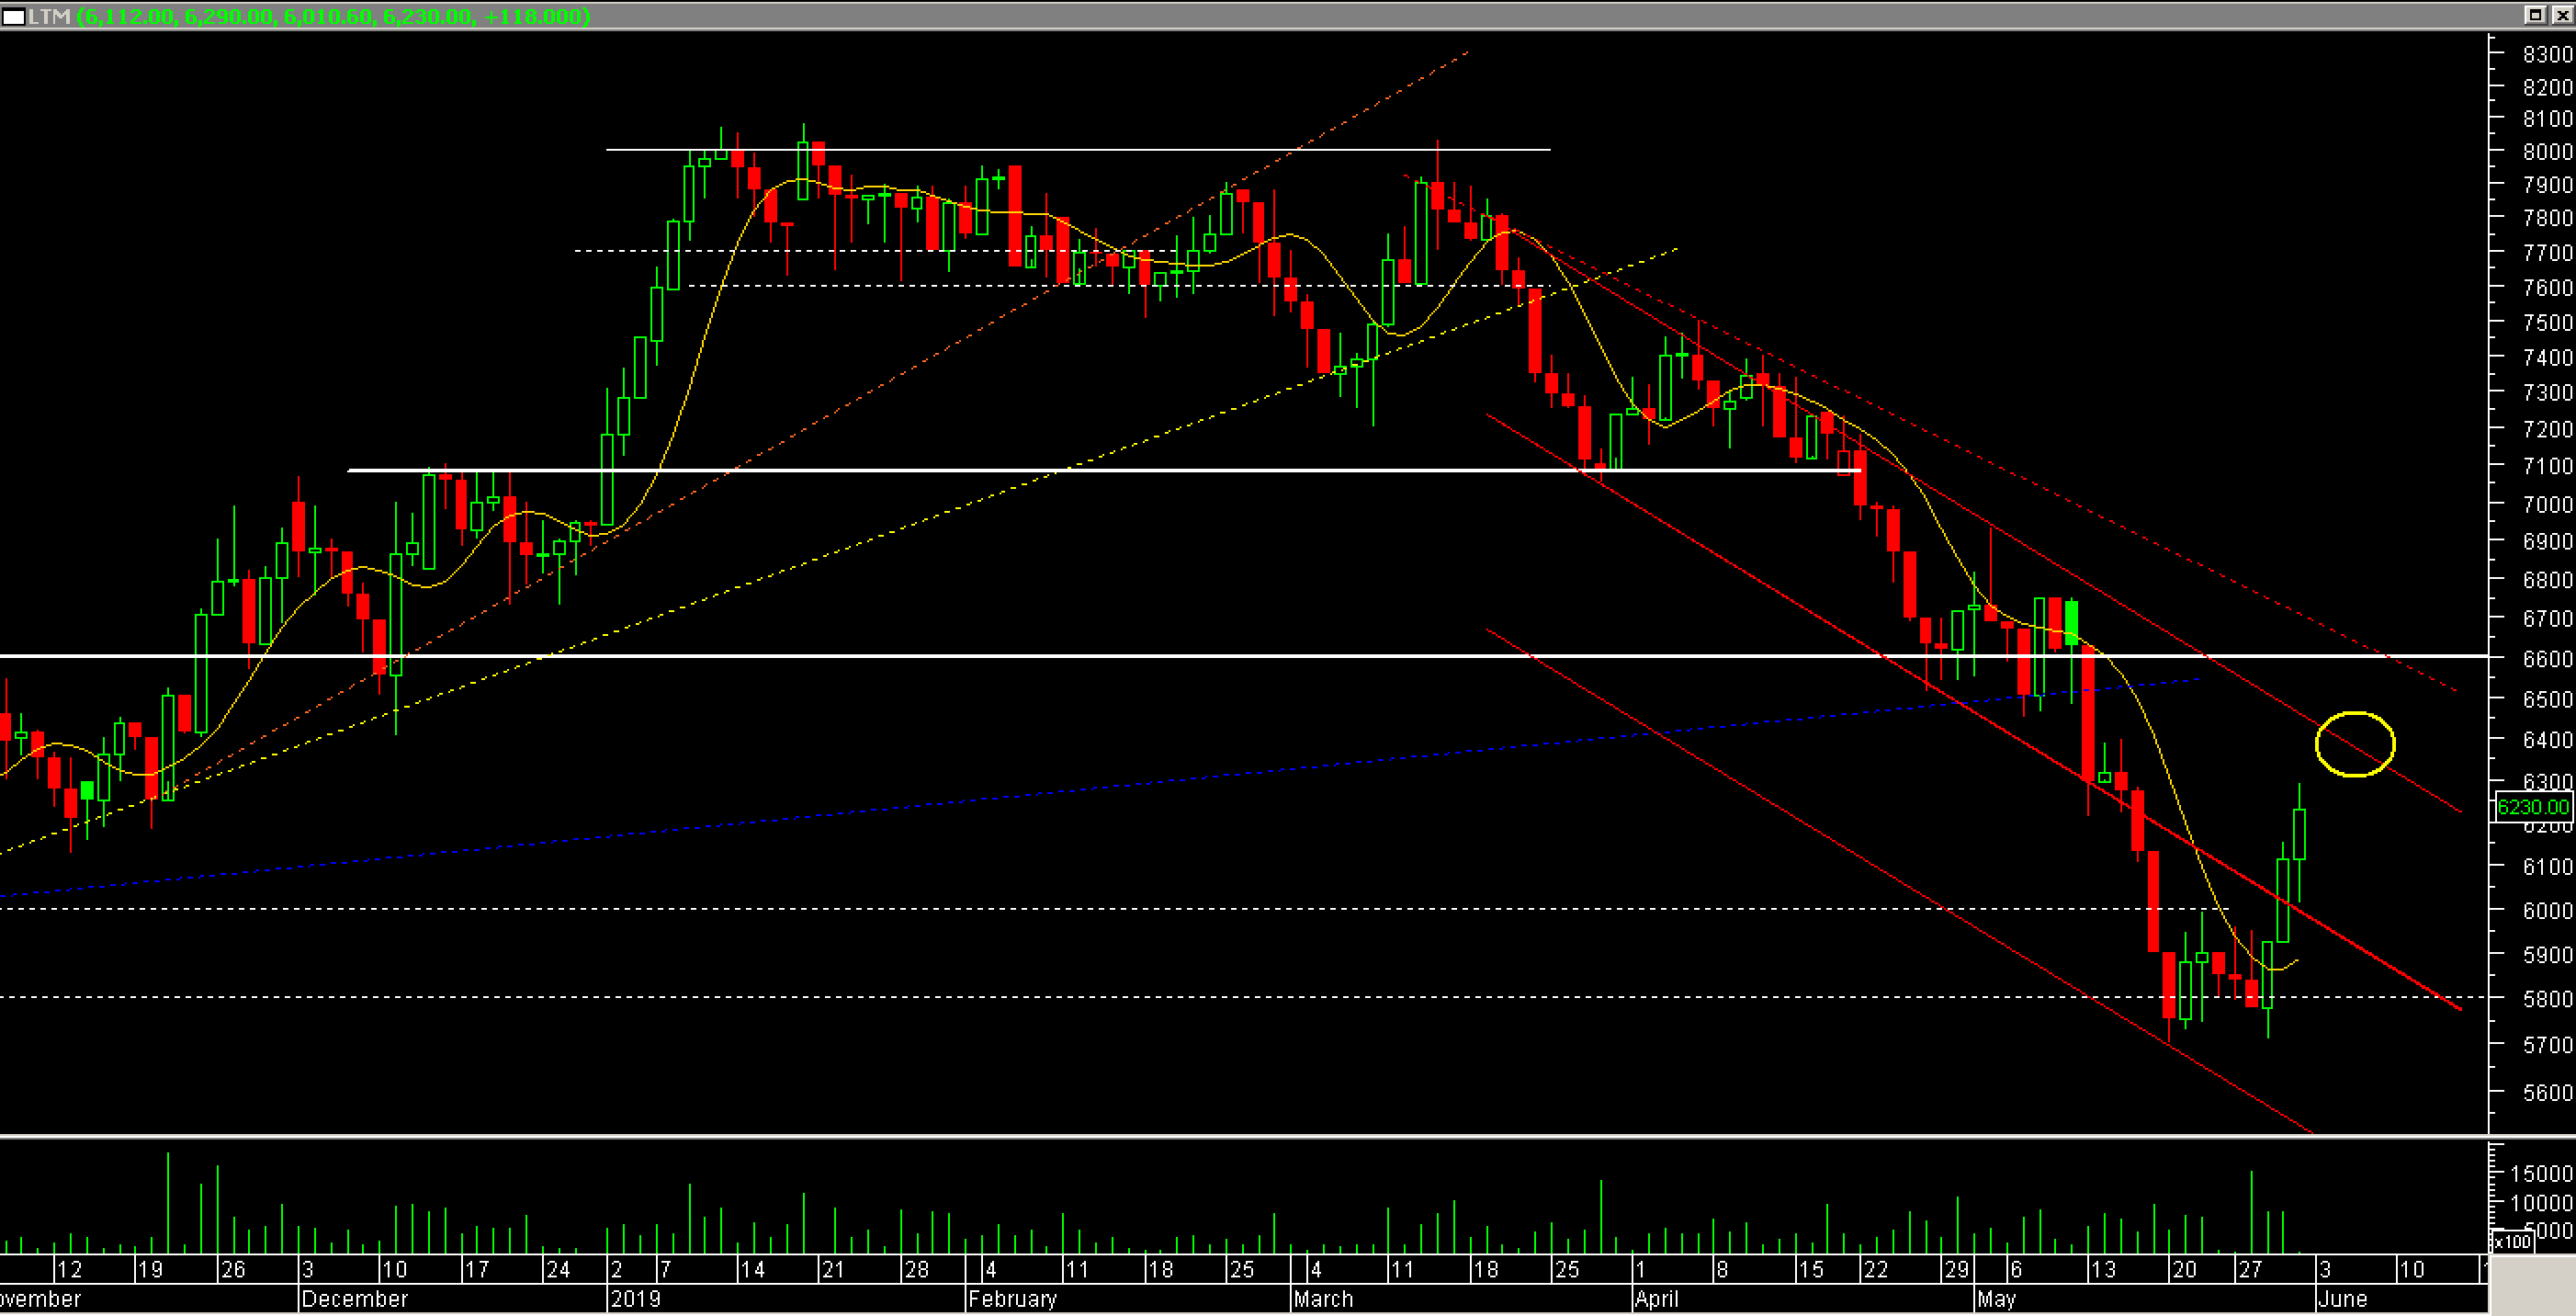Click the 6230.00 current price tag

click(2533, 807)
